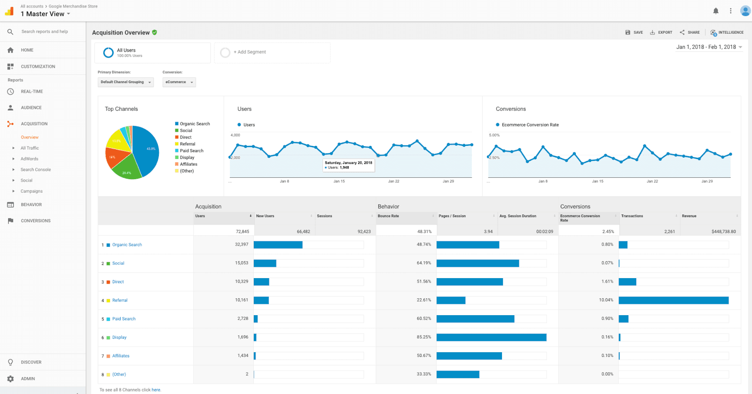Open the eCommerce conversion dropdown
Image resolution: width=752 pixels, height=394 pixels.
(x=179, y=82)
